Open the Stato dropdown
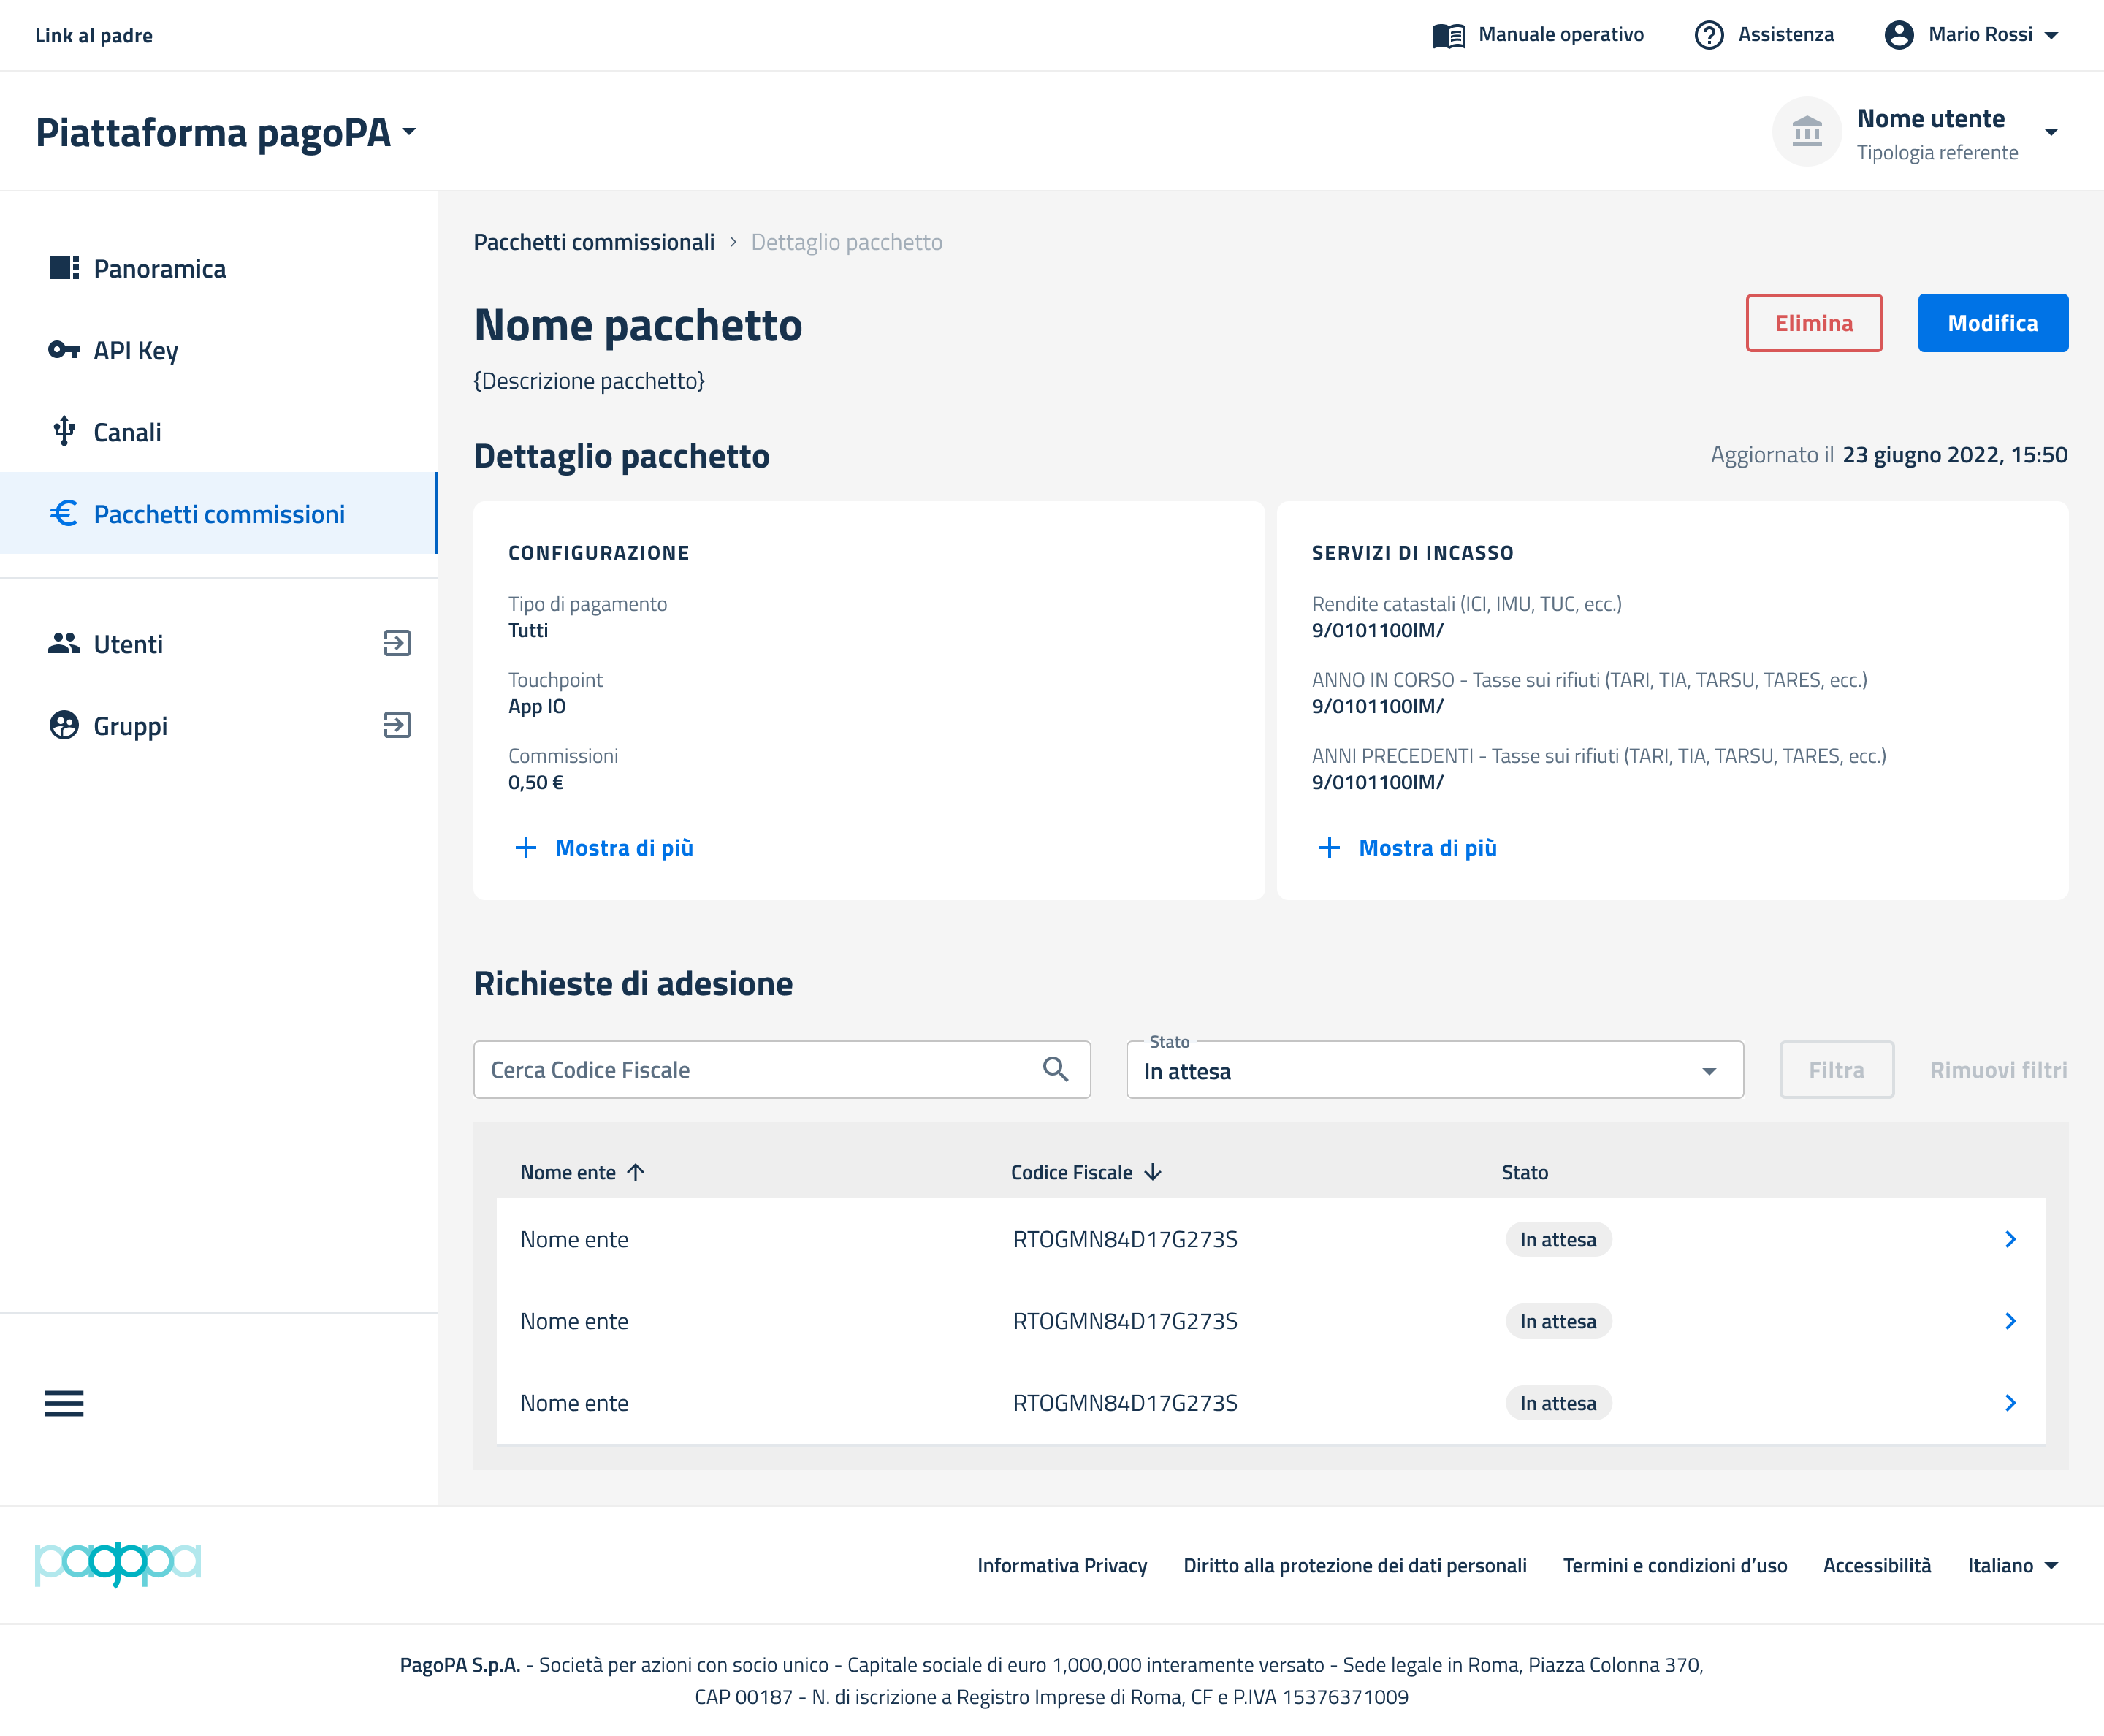The height and width of the screenshot is (1736, 2104). point(1434,1070)
